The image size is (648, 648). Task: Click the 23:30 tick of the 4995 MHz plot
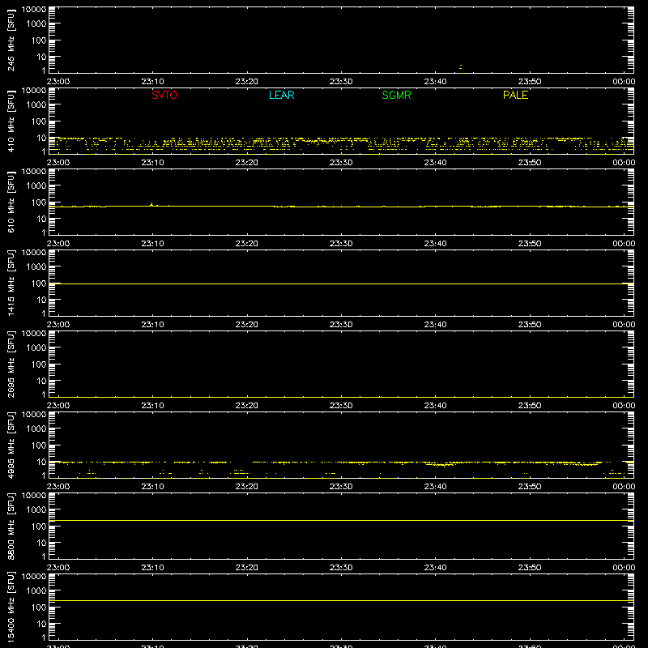point(341,487)
